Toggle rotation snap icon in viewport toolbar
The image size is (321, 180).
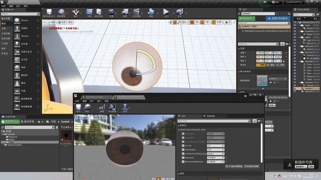coord(202,22)
